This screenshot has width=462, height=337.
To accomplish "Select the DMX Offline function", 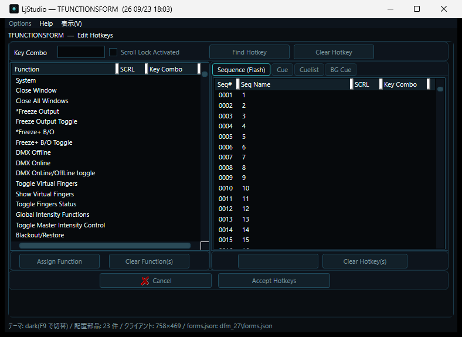I will [x=106, y=152].
